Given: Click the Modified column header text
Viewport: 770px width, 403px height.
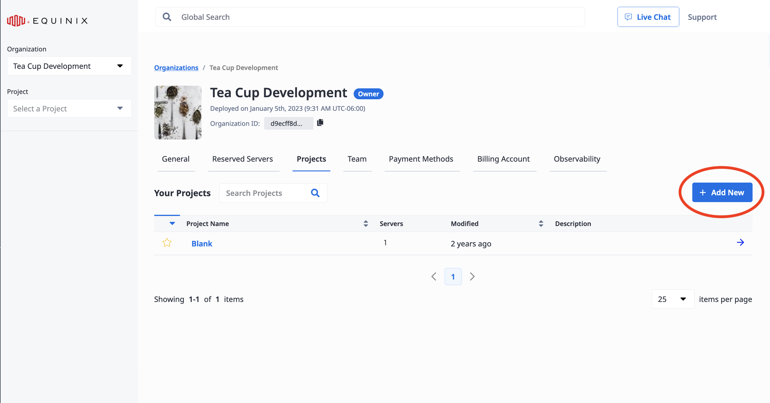Looking at the screenshot, I should (x=464, y=224).
